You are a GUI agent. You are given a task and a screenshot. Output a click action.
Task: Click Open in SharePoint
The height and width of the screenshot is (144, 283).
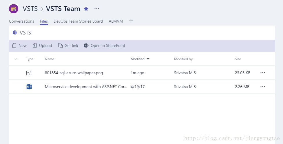108,46
